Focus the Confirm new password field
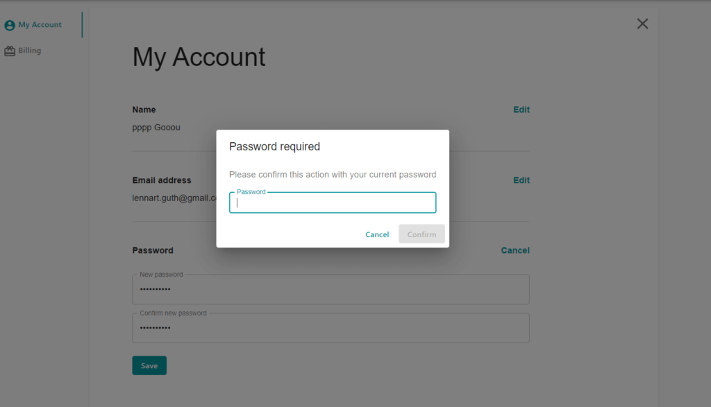Image resolution: width=711 pixels, height=407 pixels. pyautogui.click(x=331, y=328)
